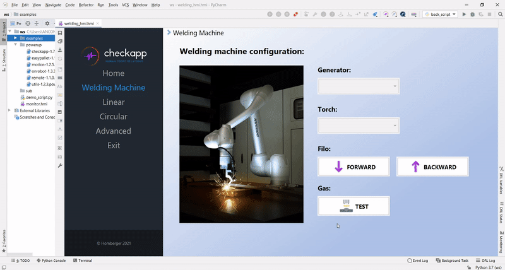
Task: Open the Refactor menu
Action: pyautogui.click(x=86, y=5)
